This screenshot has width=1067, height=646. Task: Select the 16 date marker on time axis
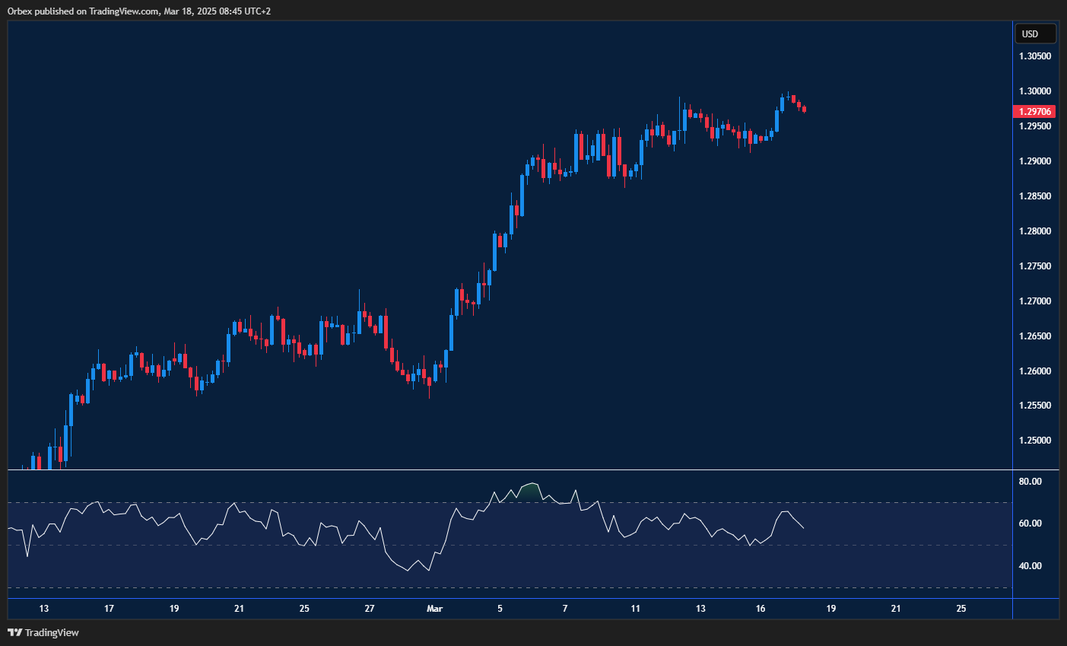761,609
